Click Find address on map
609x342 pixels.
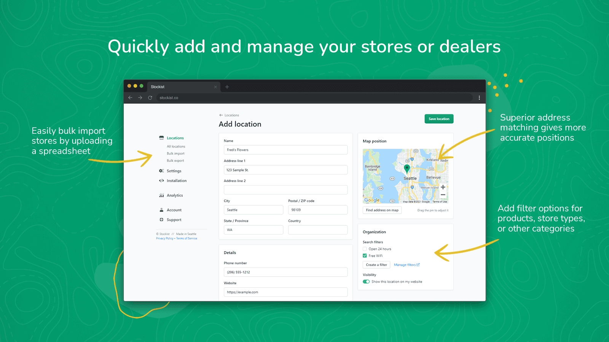point(382,210)
